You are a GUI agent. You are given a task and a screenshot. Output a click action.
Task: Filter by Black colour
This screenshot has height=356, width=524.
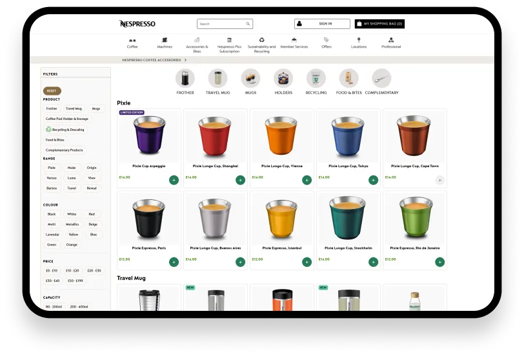(52, 214)
